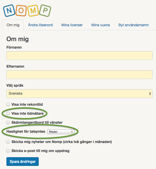Click the NOMP logo

pyautogui.click(x=27, y=11)
